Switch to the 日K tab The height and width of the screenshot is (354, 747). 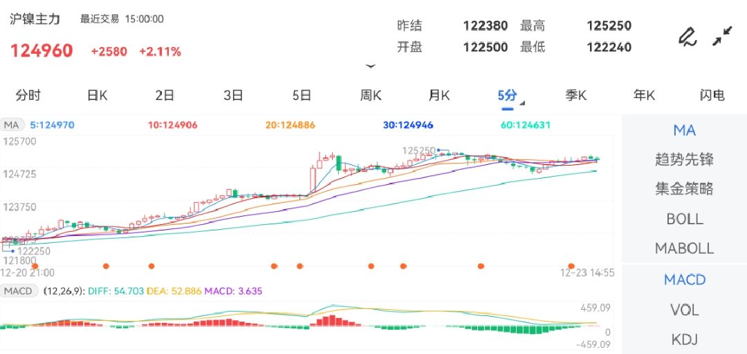[98, 95]
